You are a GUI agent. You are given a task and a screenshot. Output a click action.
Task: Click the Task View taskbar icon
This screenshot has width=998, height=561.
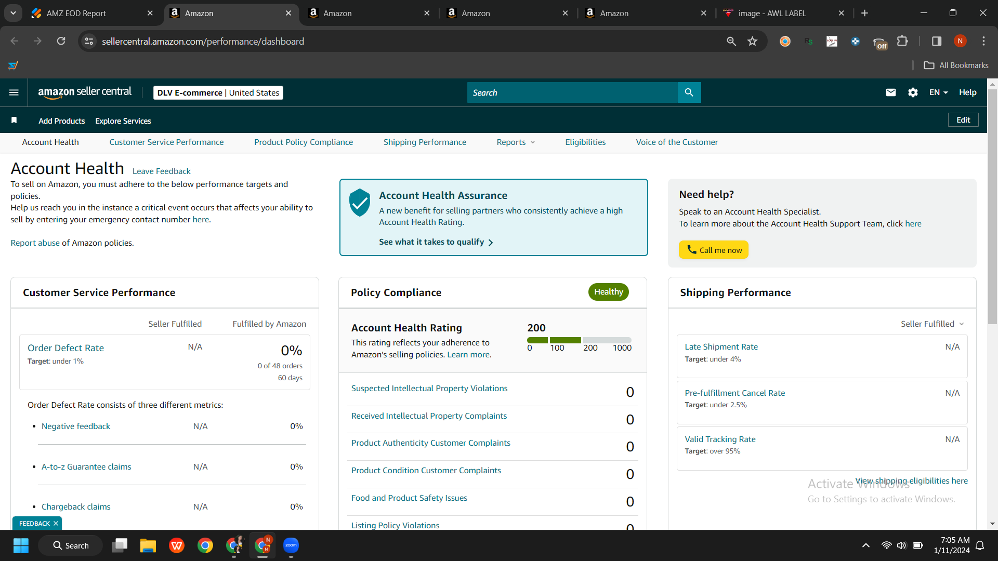point(120,545)
